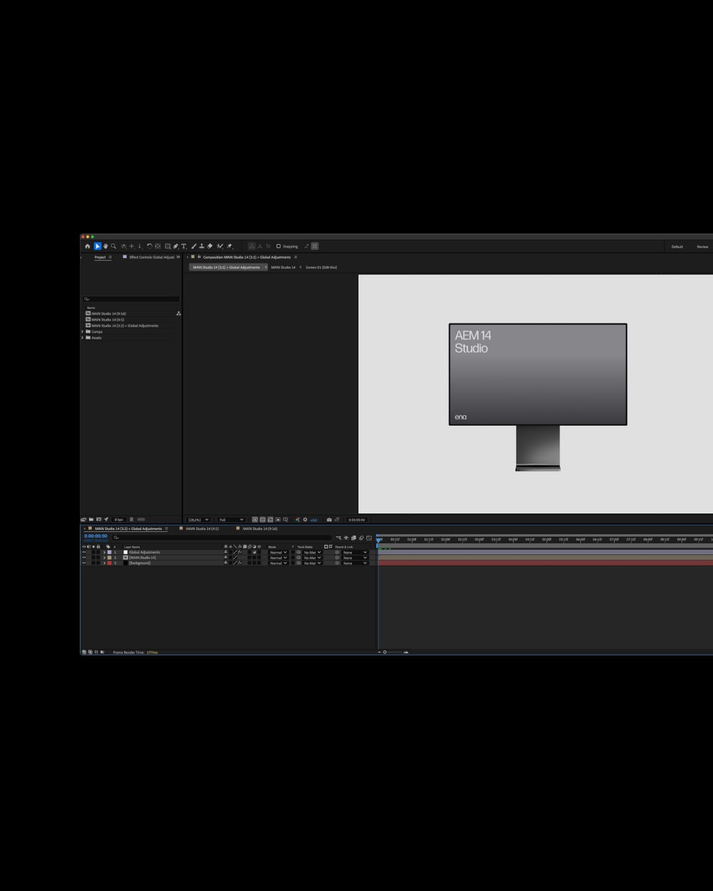The image size is (713, 891).
Task: Open MAIN Studio 14 (4:5) timeline tab
Action: [x=202, y=529]
